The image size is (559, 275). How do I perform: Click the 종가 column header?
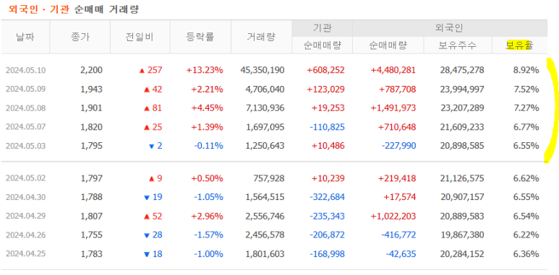(x=80, y=37)
